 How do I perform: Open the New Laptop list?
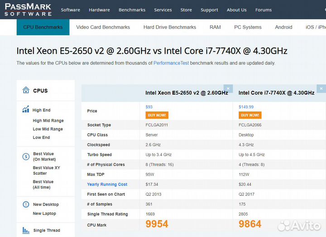(x=44, y=213)
